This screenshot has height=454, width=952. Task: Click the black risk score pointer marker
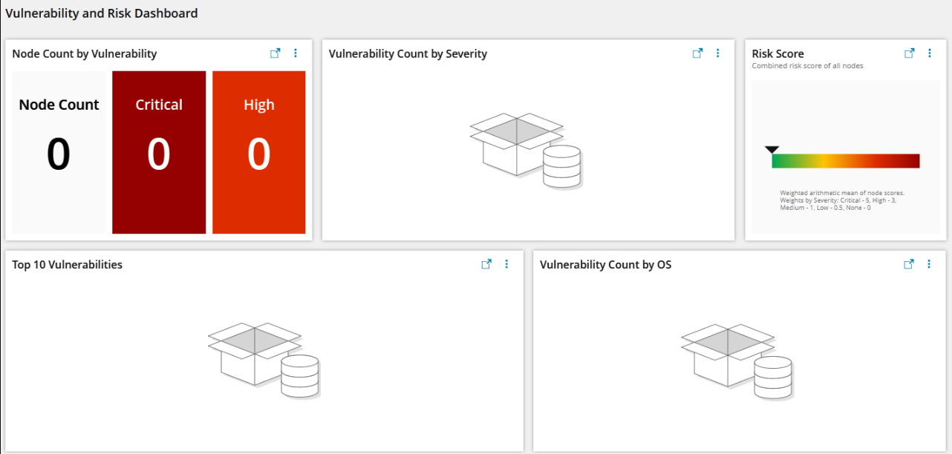772,150
